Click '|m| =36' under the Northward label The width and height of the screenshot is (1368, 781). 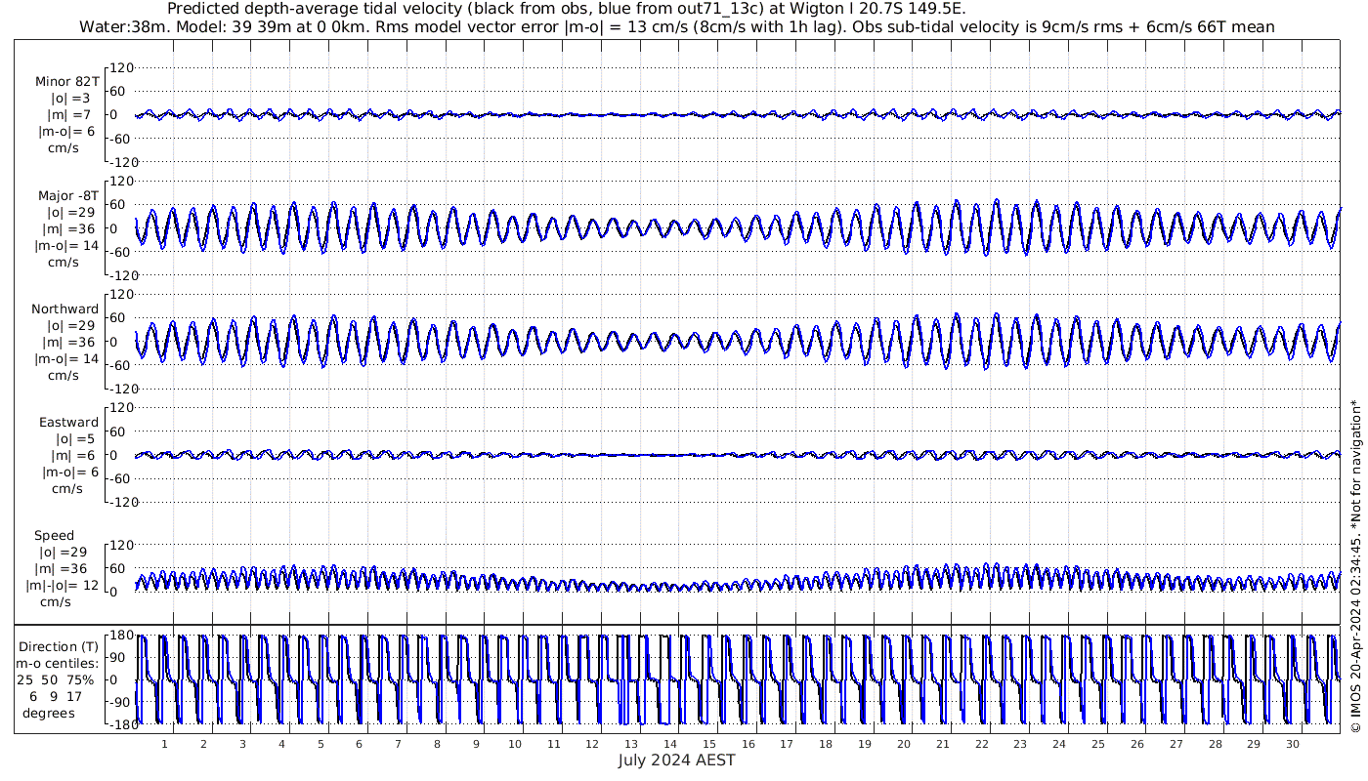[x=71, y=342]
